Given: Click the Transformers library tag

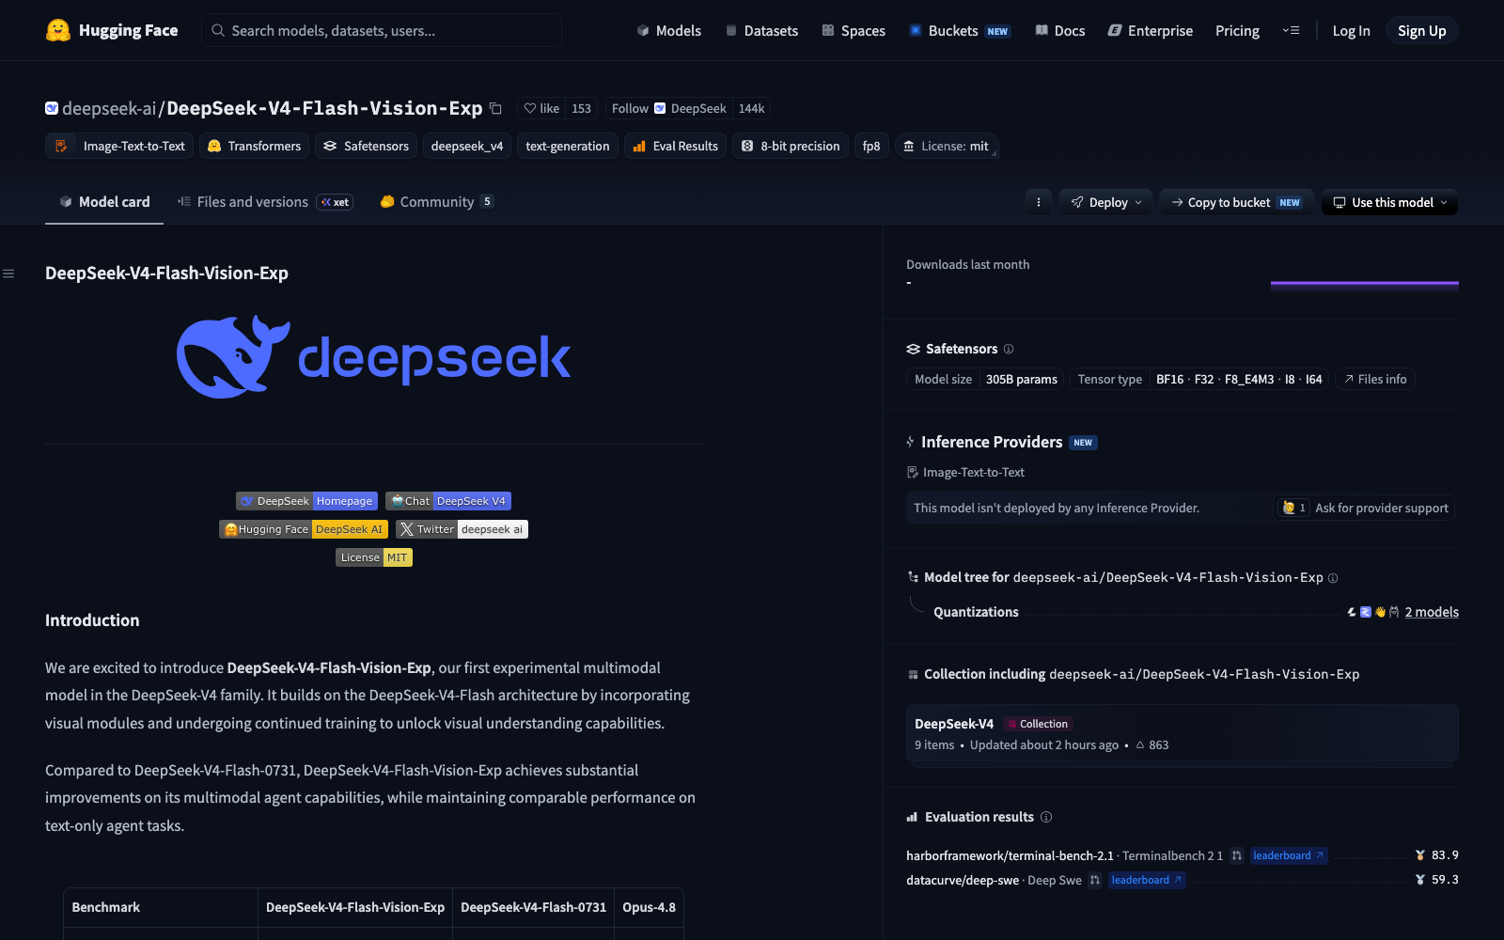Looking at the screenshot, I should point(254,146).
